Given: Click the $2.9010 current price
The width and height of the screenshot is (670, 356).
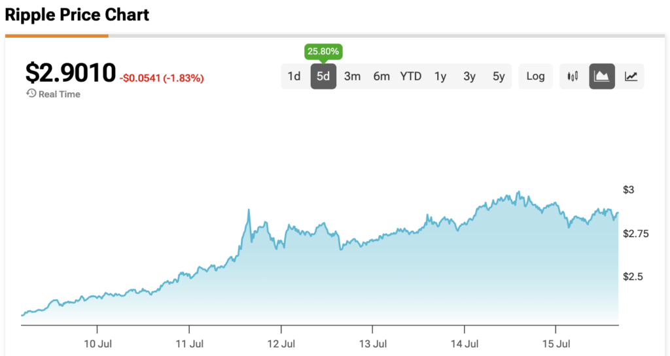Looking at the screenshot, I should 71,73.
